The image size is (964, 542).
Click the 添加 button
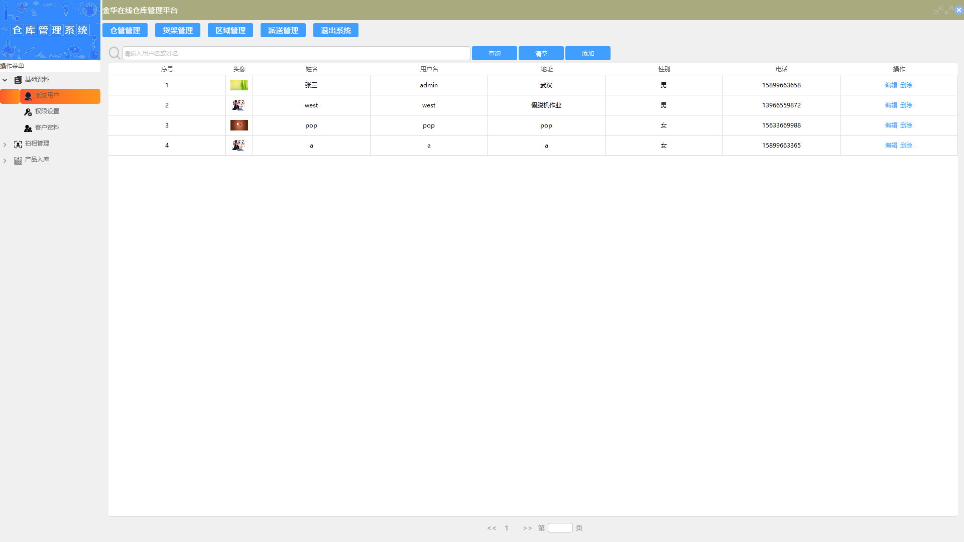(587, 53)
